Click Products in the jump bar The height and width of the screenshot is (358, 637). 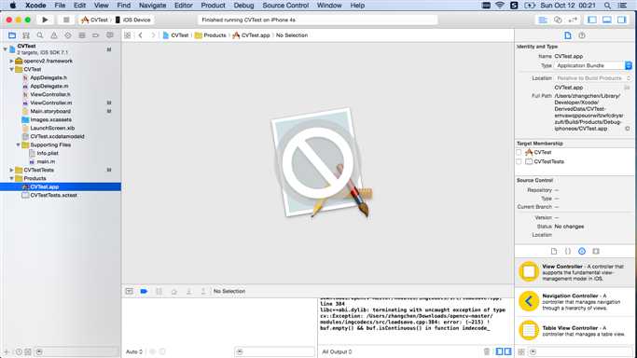[x=211, y=35]
